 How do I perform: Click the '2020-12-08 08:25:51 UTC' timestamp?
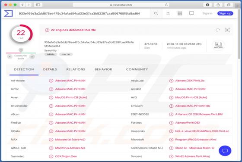coord(184,44)
